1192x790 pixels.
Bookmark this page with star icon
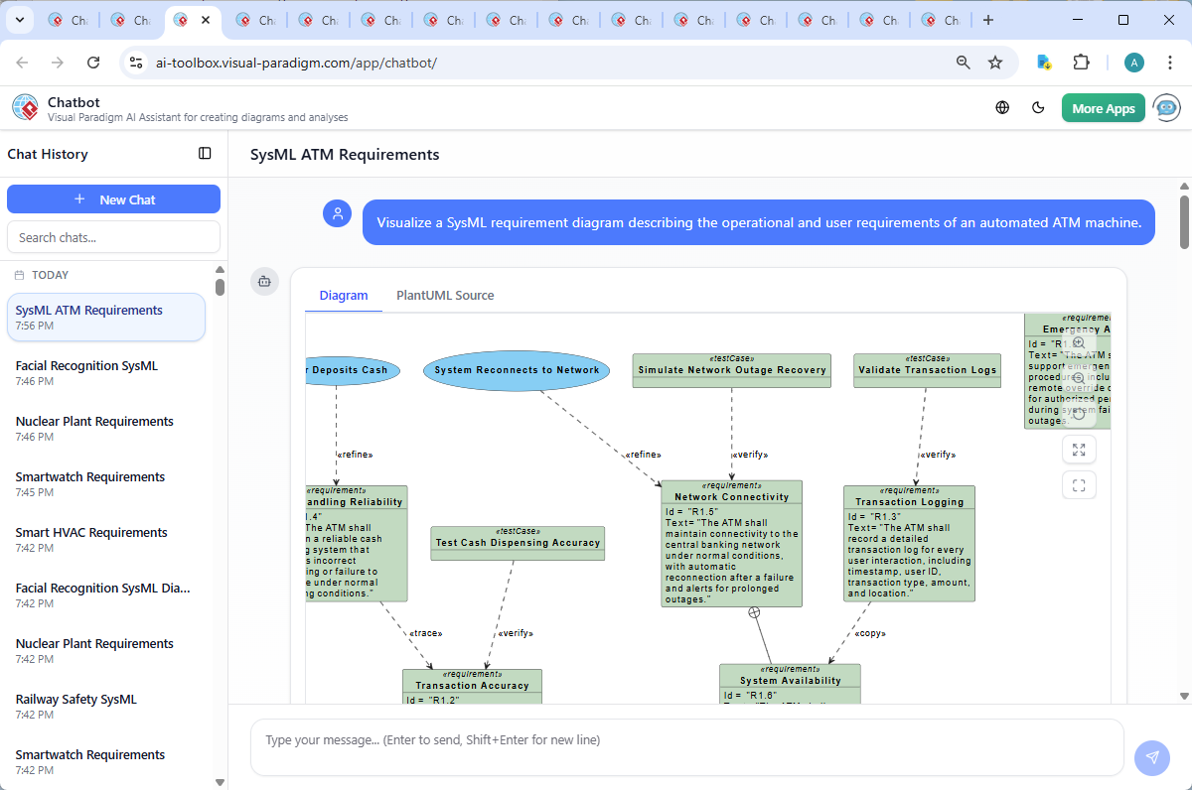(x=995, y=63)
